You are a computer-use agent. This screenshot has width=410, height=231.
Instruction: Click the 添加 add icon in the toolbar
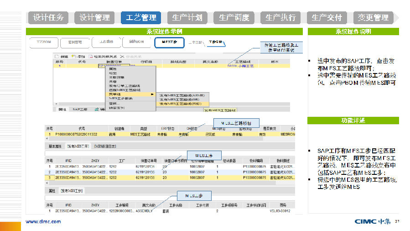72,56
